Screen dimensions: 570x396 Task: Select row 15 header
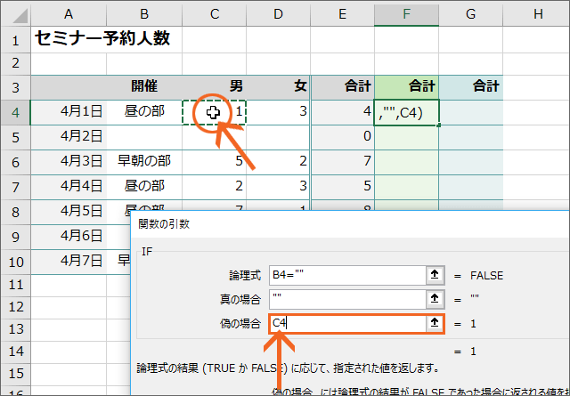pos(16,374)
